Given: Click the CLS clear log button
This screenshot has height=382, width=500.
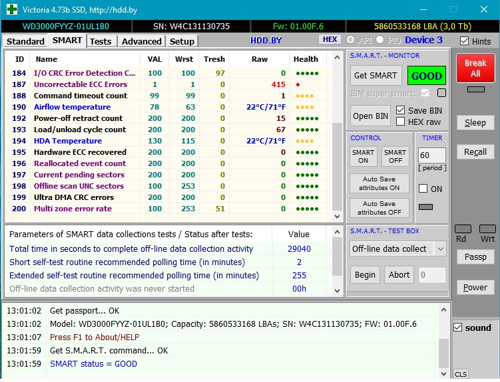Looking at the screenshot, I should click(x=461, y=374).
